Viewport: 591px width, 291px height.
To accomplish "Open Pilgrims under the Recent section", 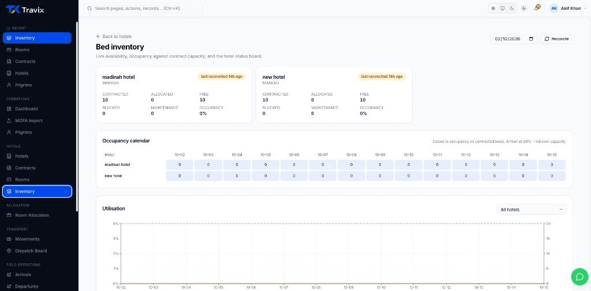I will pos(37,85).
